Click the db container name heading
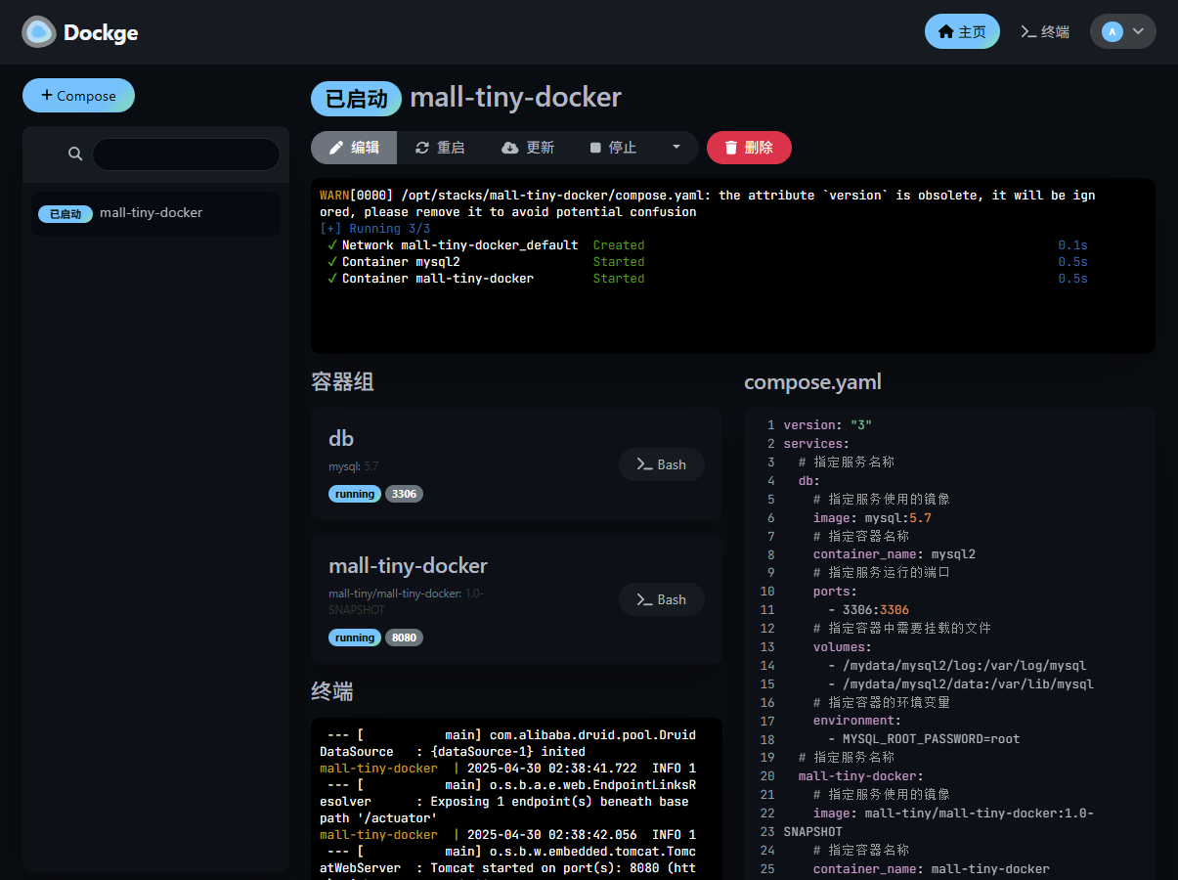The height and width of the screenshot is (880, 1178). [341, 438]
